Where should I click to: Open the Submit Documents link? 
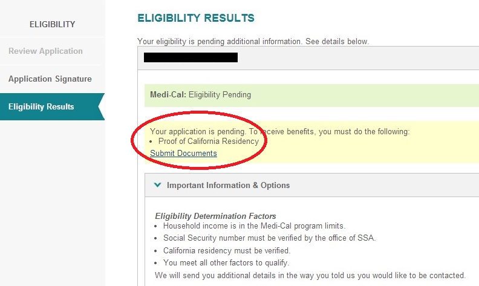183,154
